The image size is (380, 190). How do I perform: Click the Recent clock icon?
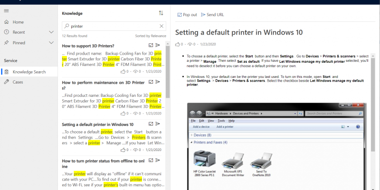[7, 32]
